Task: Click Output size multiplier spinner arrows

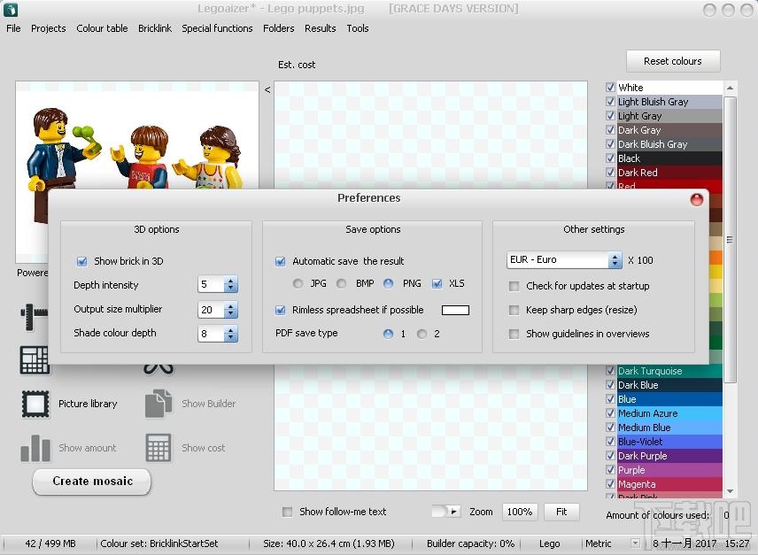Action: 231,310
